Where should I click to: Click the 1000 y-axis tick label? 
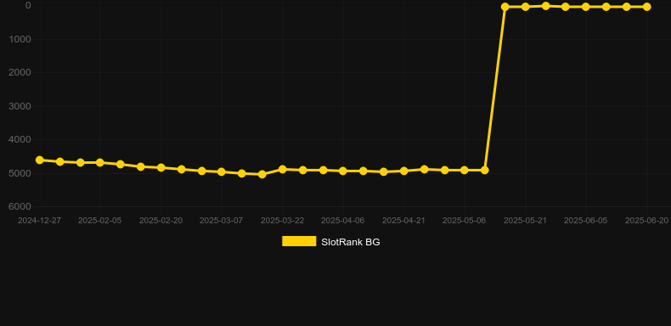pos(20,39)
